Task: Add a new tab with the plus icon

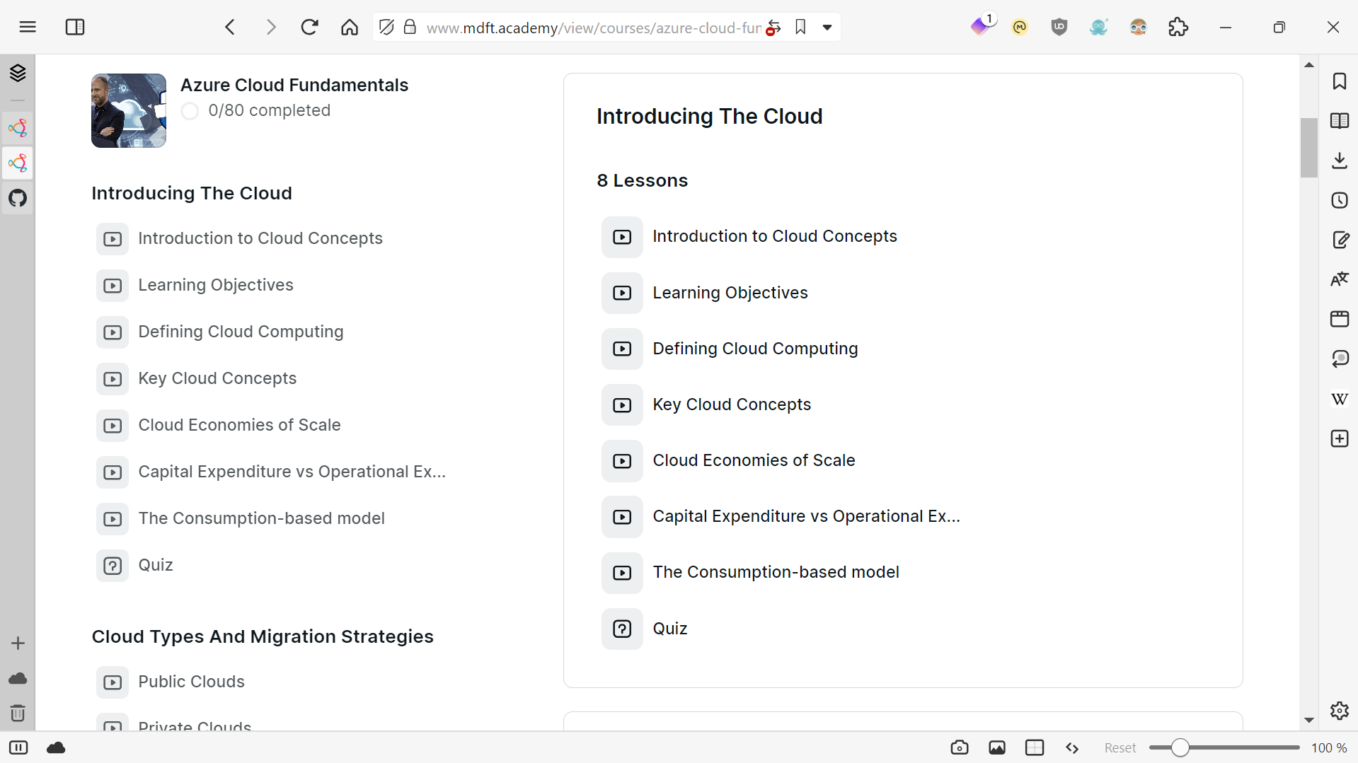Action: pos(18,643)
